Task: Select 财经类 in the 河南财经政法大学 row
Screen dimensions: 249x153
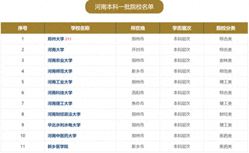Action: (226, 114)
